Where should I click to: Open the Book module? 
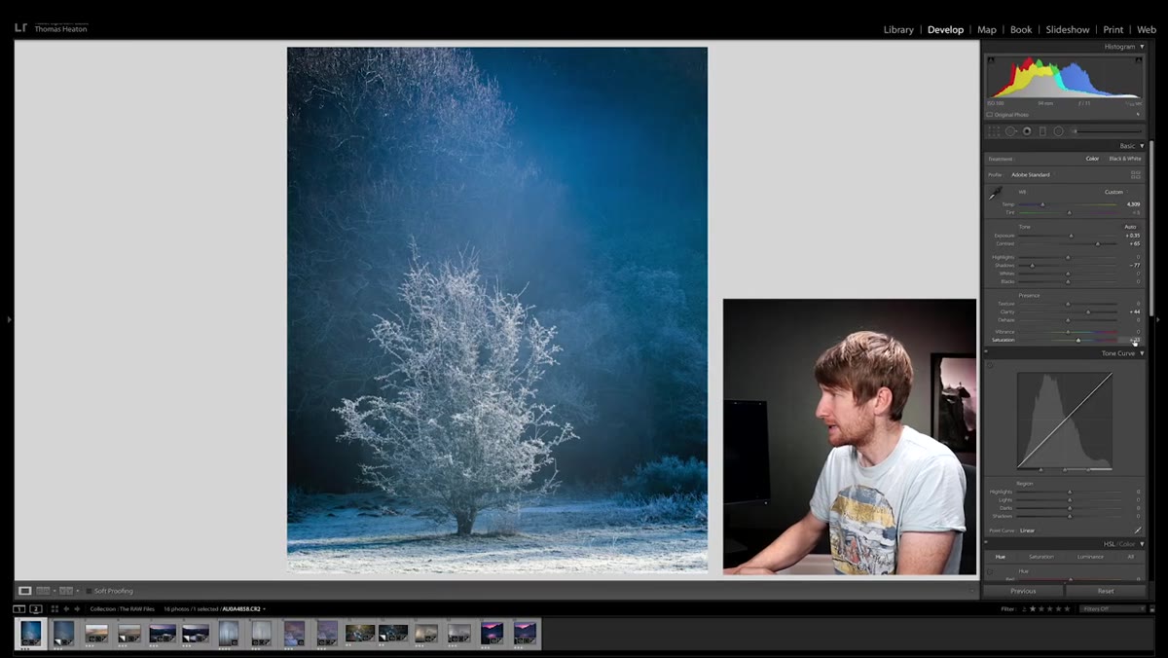pos(1021,29)
